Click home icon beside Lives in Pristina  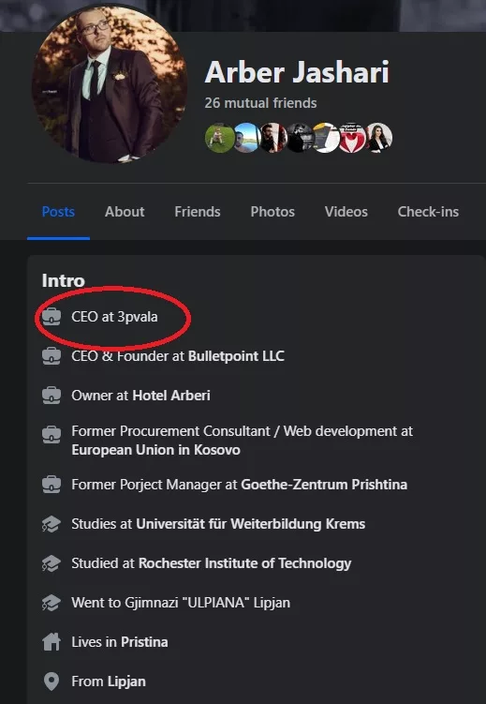pyautogui.click(x=52, y=642)
